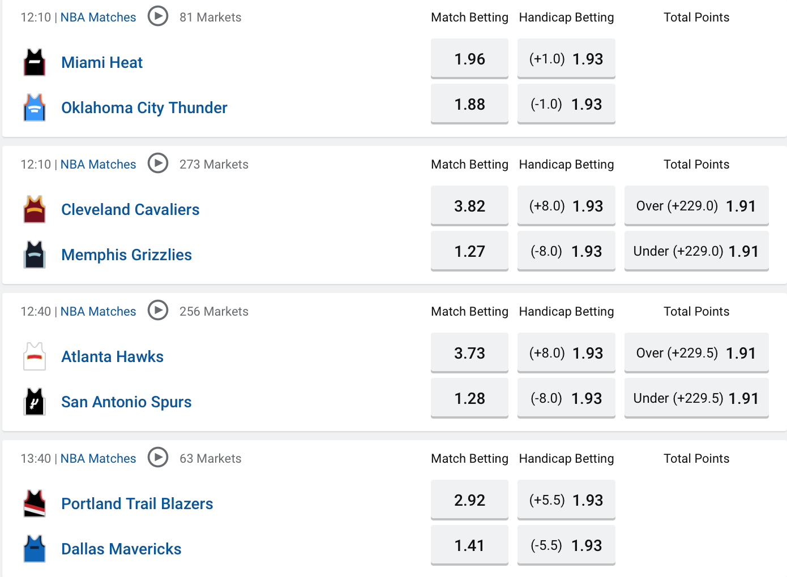Select Memphis Grizzlies match odds 1.27
Screen dimensions: 787x577
click(x=469, y=251)
